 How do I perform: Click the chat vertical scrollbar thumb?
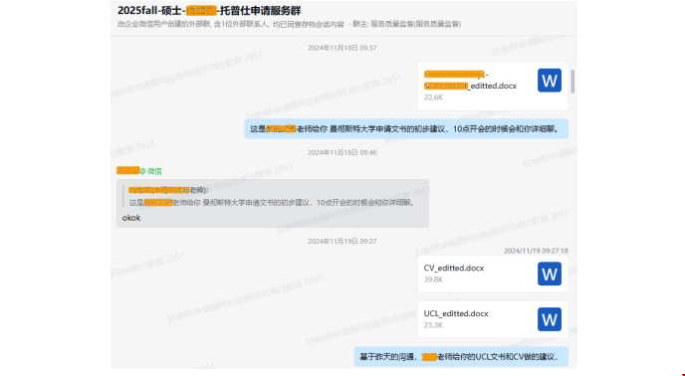pyautogui.click(x=572, y=82)
